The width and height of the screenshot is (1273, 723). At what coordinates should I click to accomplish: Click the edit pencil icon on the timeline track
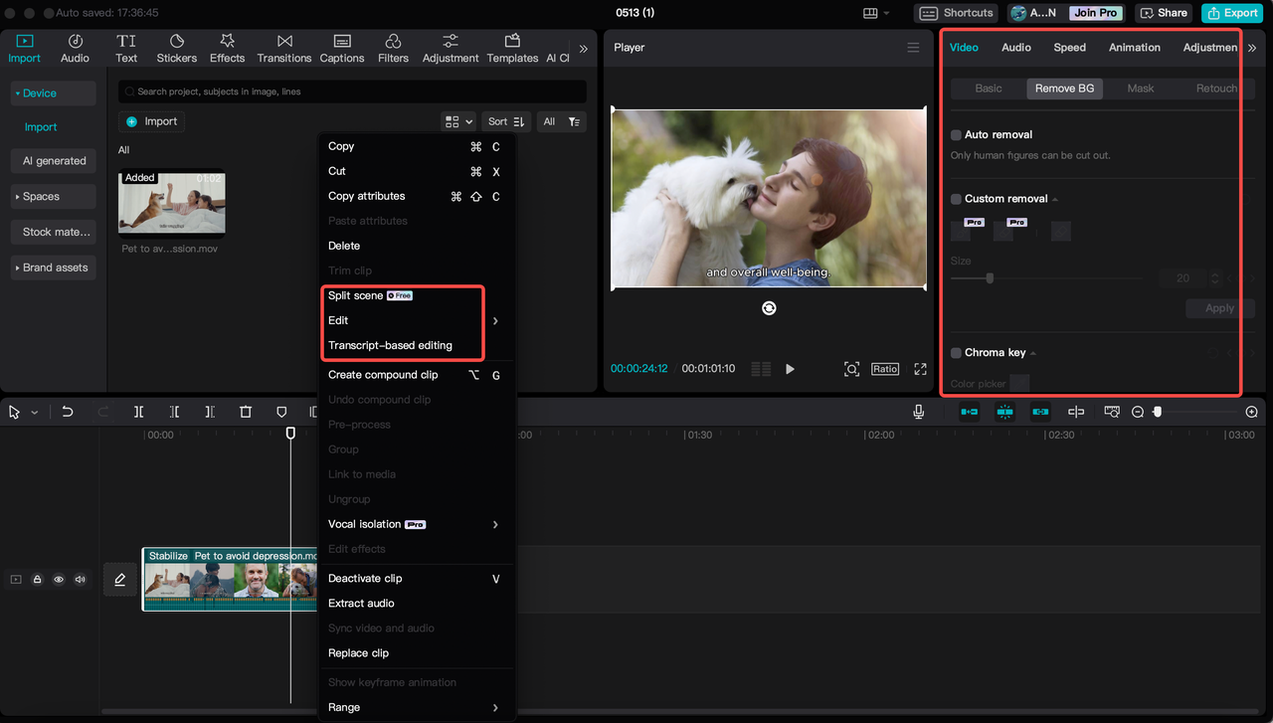pos(119,579)
